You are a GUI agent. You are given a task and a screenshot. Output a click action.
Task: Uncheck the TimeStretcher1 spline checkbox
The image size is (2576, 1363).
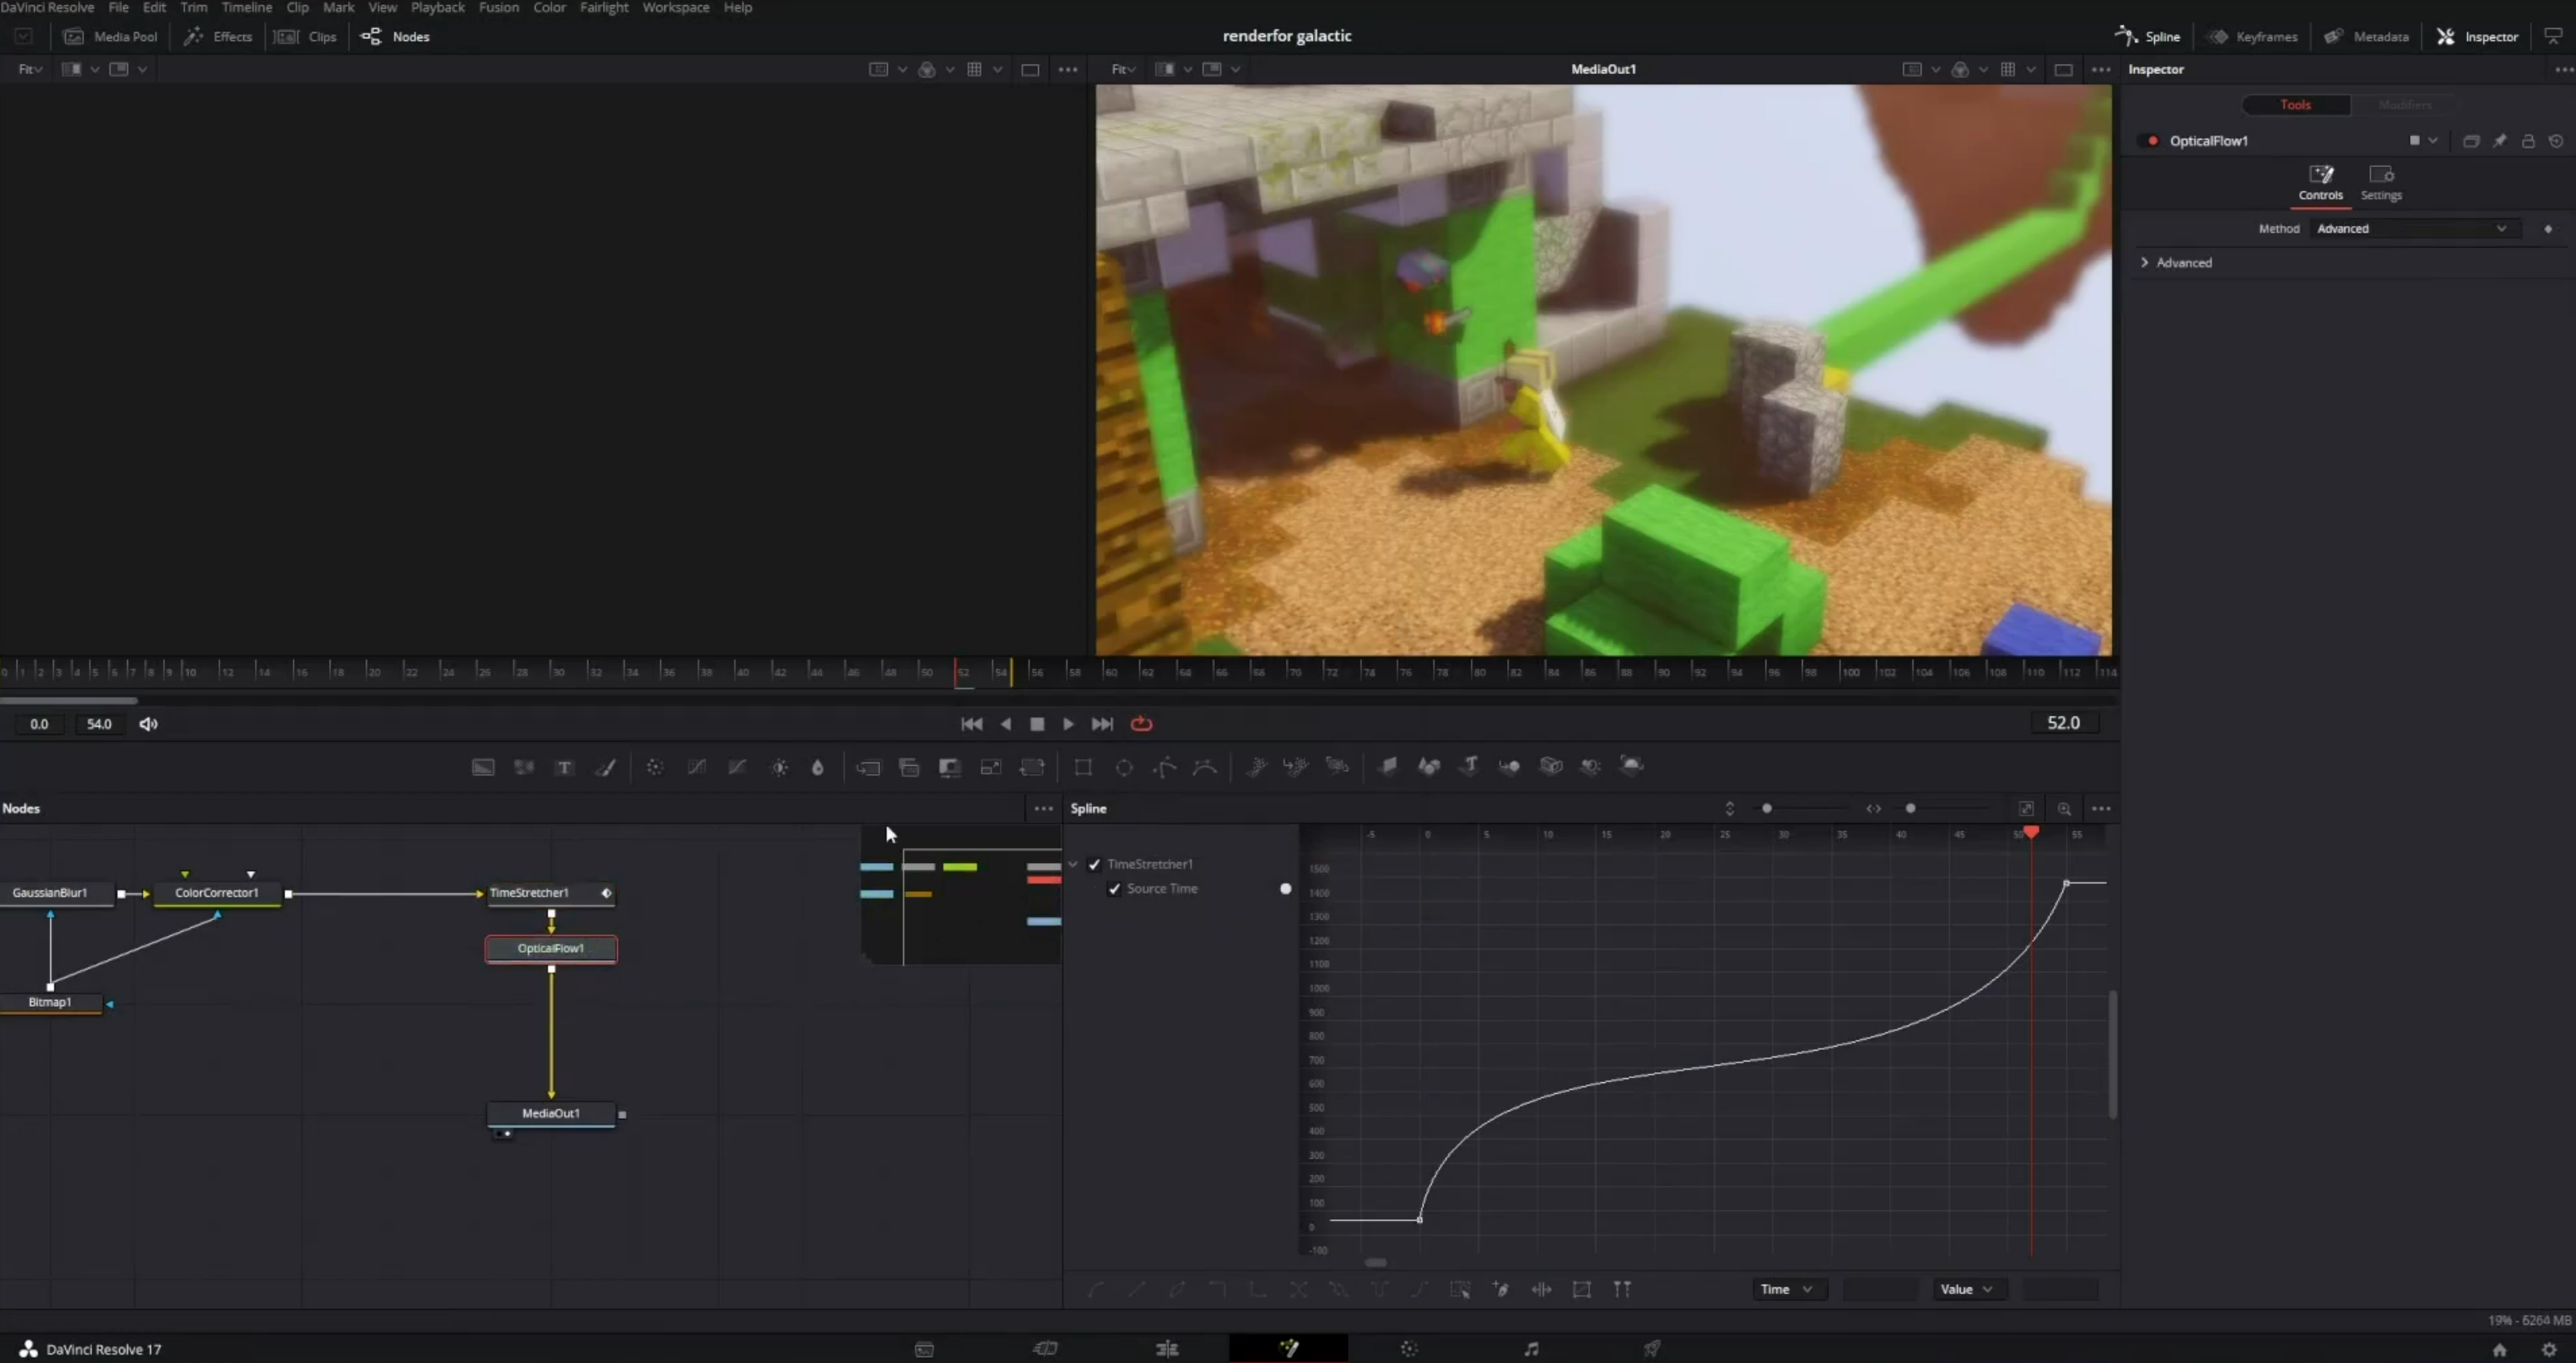coord(1094,864)
